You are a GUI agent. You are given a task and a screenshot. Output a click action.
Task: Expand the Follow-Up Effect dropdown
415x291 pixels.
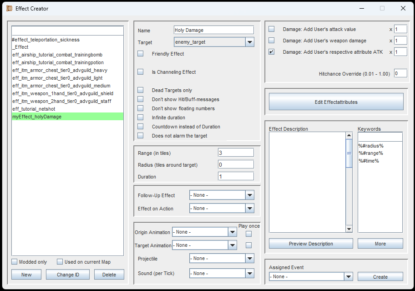[249, 195]
